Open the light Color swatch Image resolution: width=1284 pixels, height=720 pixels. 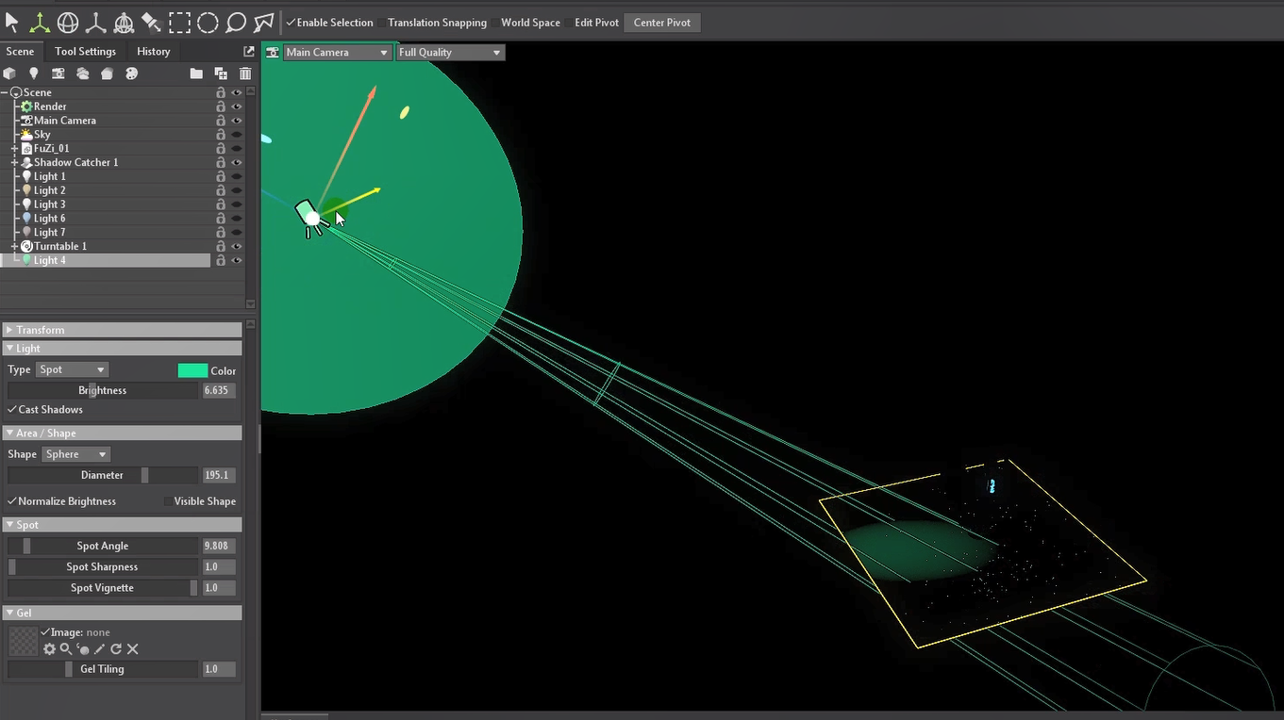(192, 370)
